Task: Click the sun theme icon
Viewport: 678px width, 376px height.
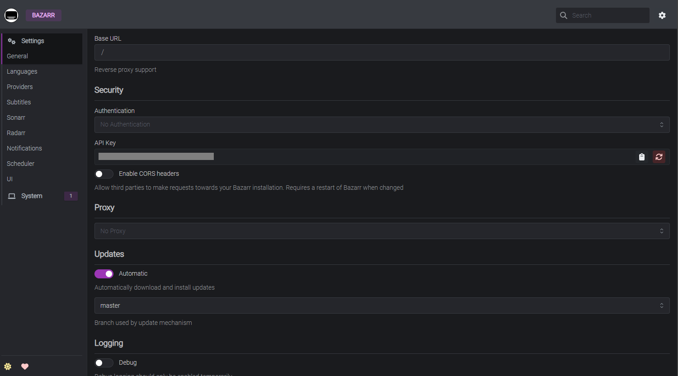Action: (8, 367)
